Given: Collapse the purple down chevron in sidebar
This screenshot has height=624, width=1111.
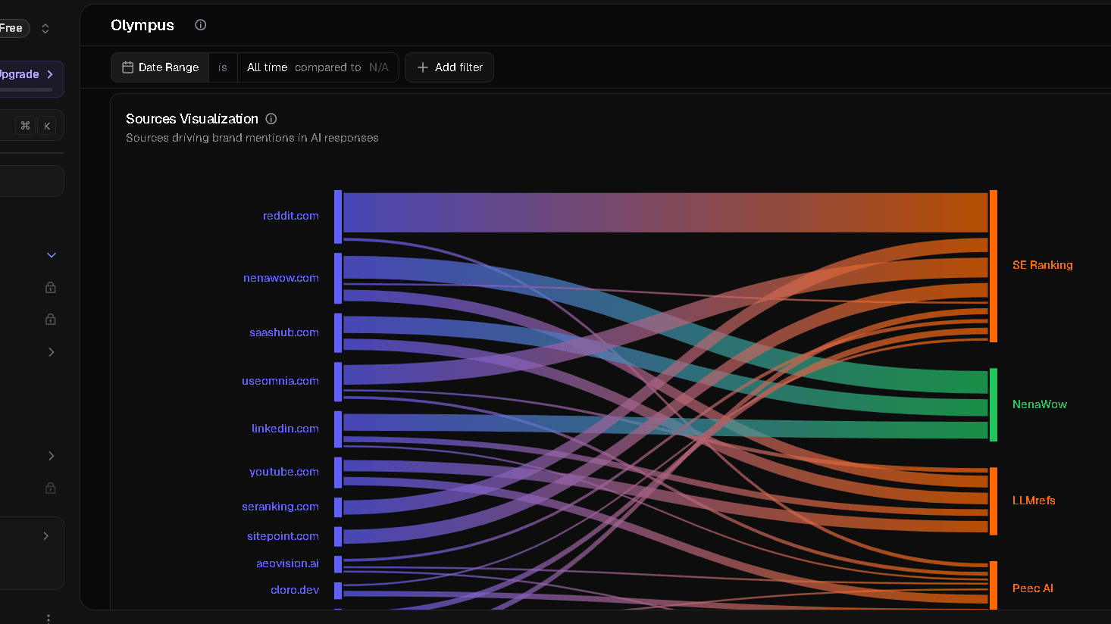Looking at the screenshot, I should [52, 255].
